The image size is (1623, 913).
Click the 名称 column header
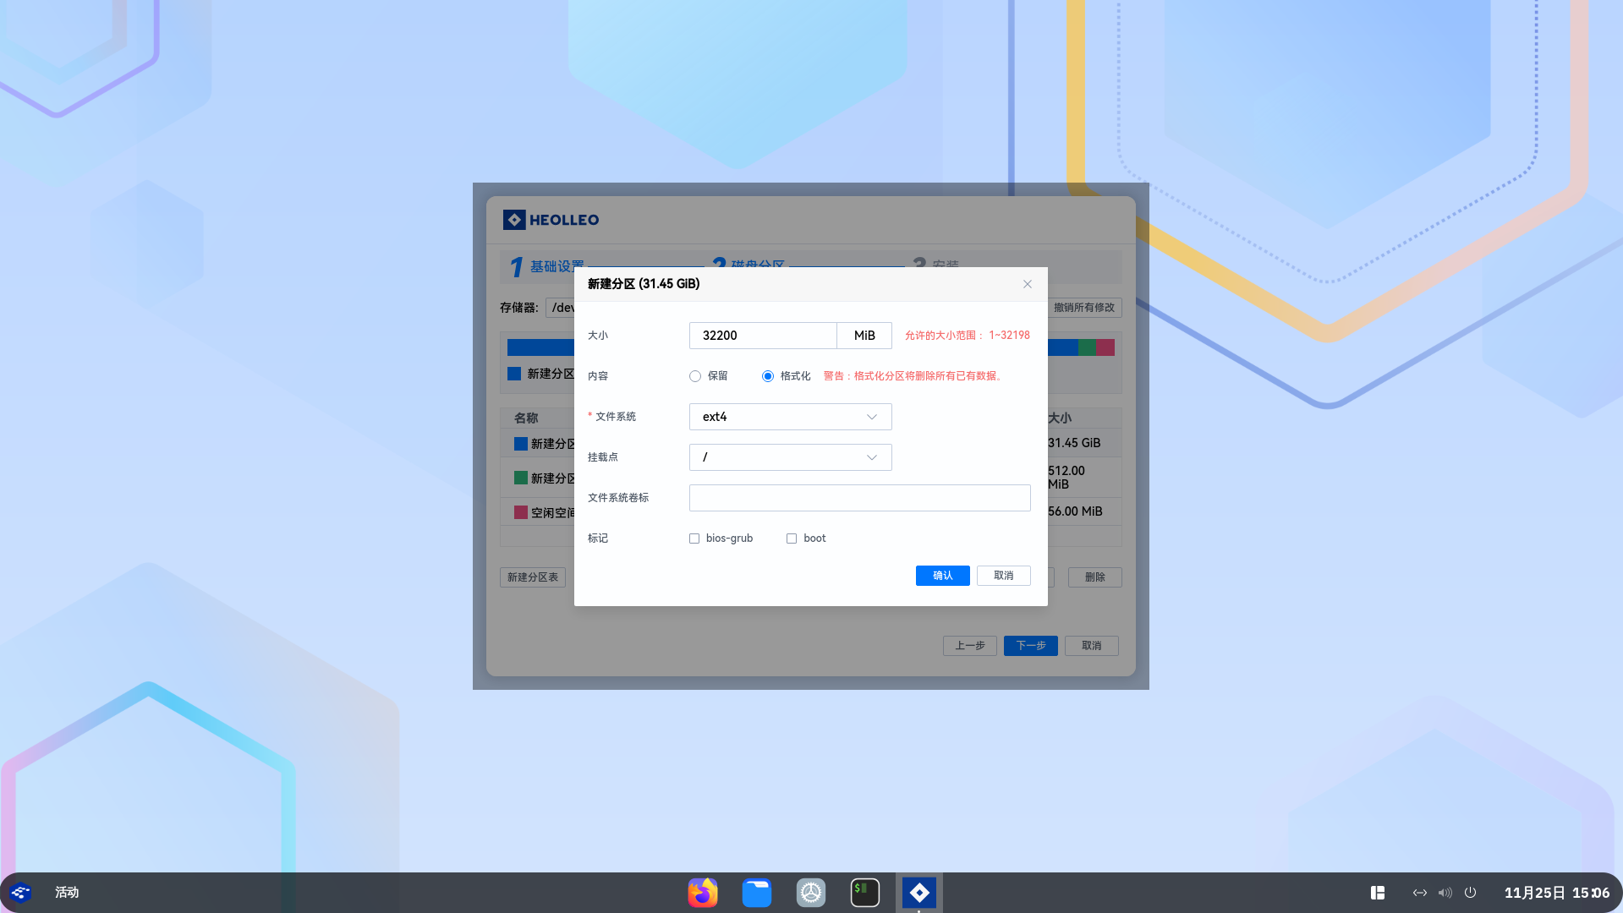click(526, 418)
